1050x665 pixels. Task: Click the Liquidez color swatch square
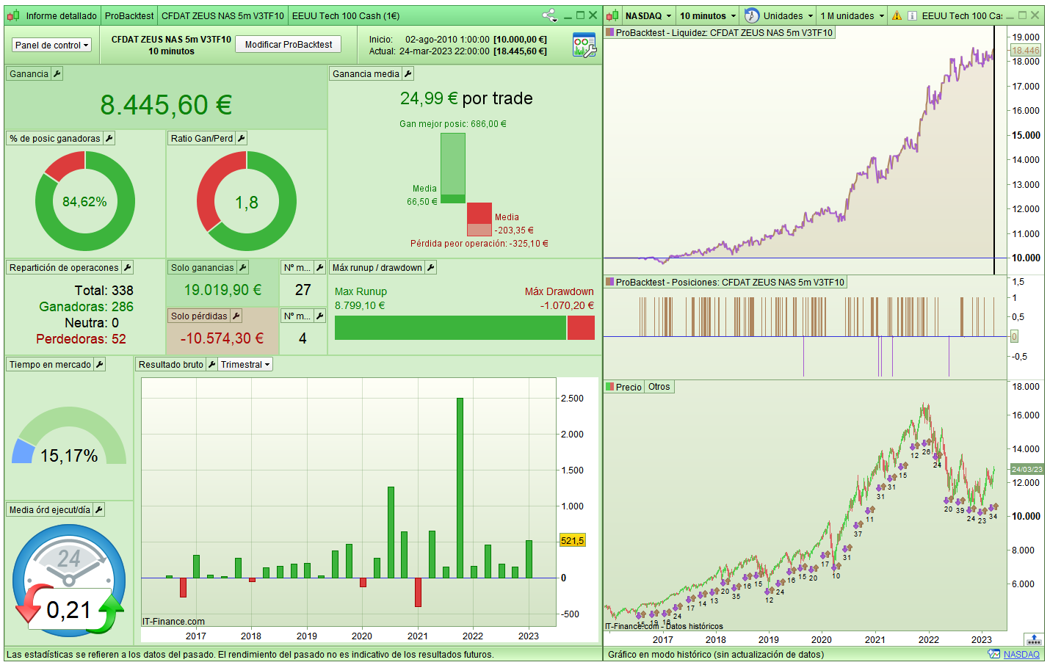609,32
